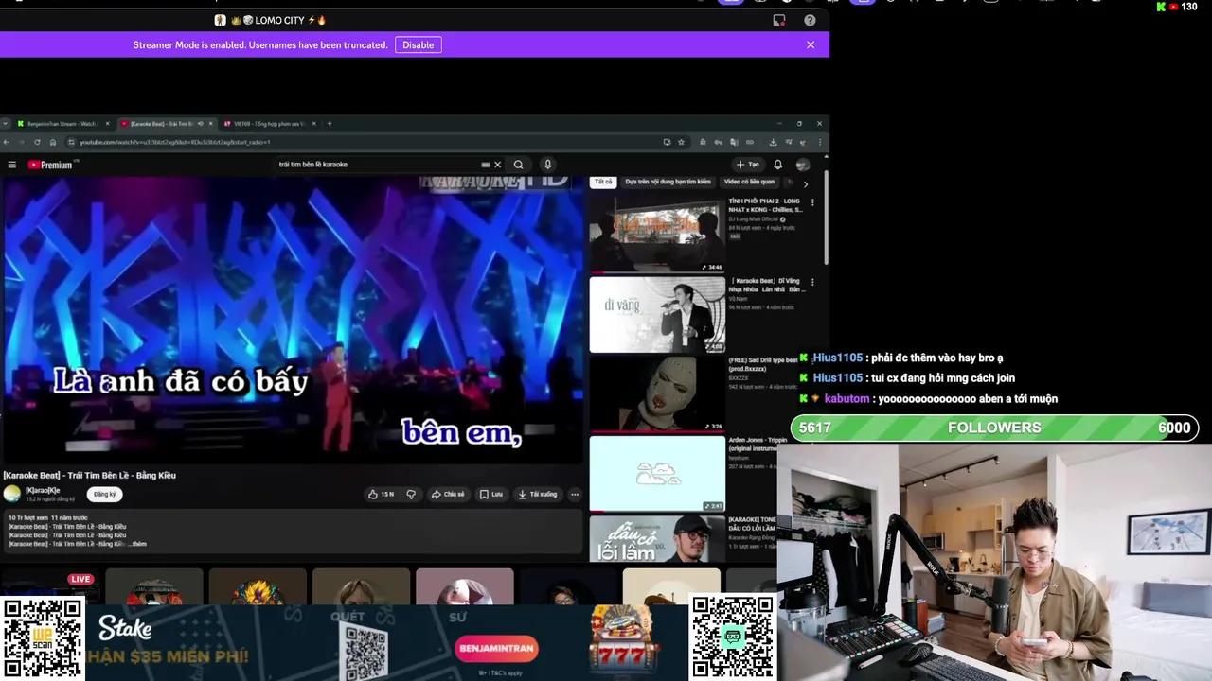Open the TÌNH PHÔI PHAI 2 video thumbnail
Screen dimensions: 1212x681
point(657,235)
